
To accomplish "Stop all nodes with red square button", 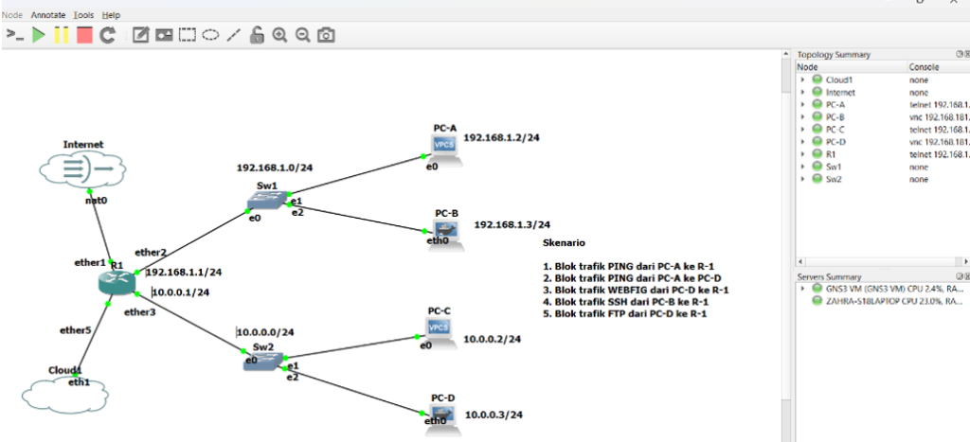I will [84, 36].
